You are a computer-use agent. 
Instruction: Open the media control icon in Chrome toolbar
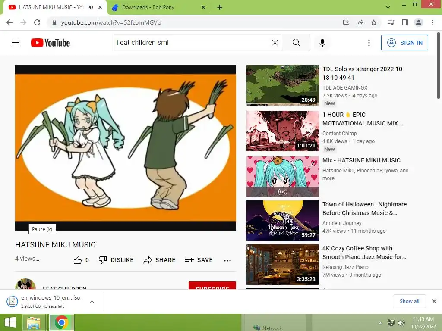(x=391, y=22)
